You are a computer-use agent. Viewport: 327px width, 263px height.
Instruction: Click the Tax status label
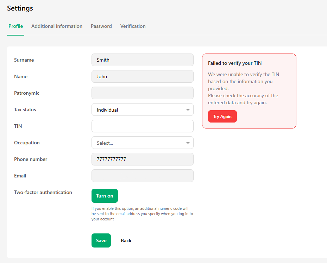point(25,109)
